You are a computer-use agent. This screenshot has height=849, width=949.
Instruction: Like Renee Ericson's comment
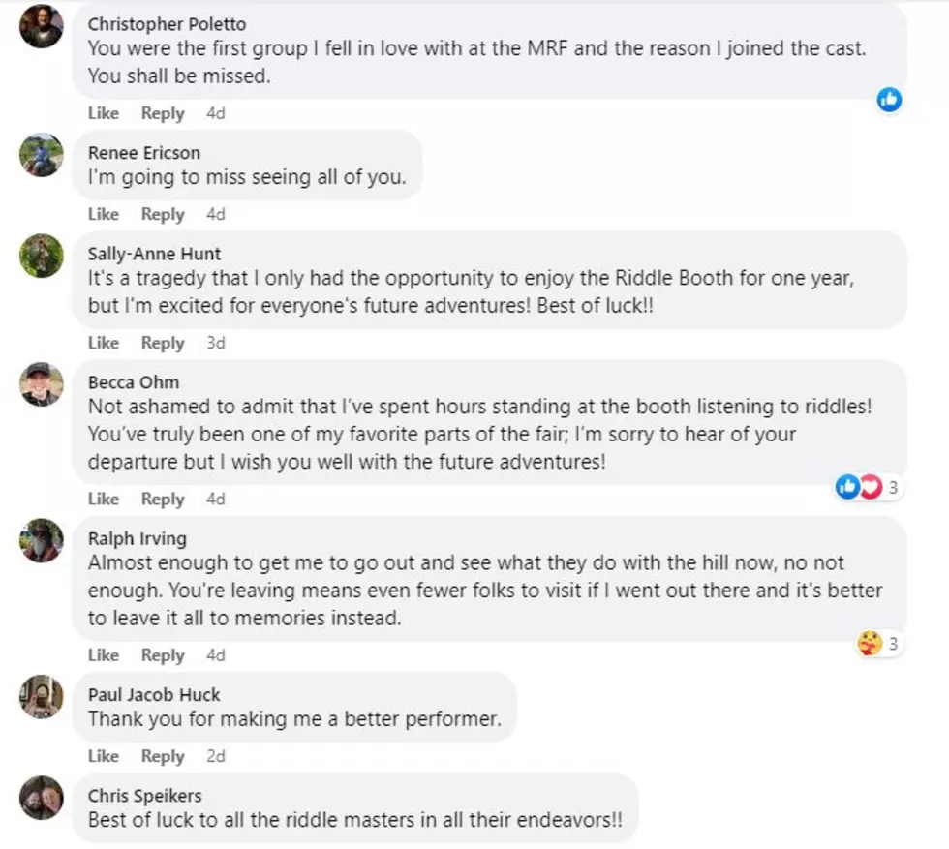tap(104, 214)
